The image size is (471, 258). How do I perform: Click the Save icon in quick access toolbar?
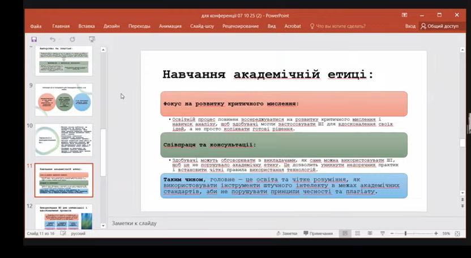coord(34,39)
